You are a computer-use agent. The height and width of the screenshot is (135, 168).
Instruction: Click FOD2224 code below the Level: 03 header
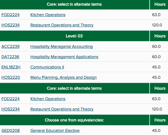[x=10, y=99]
